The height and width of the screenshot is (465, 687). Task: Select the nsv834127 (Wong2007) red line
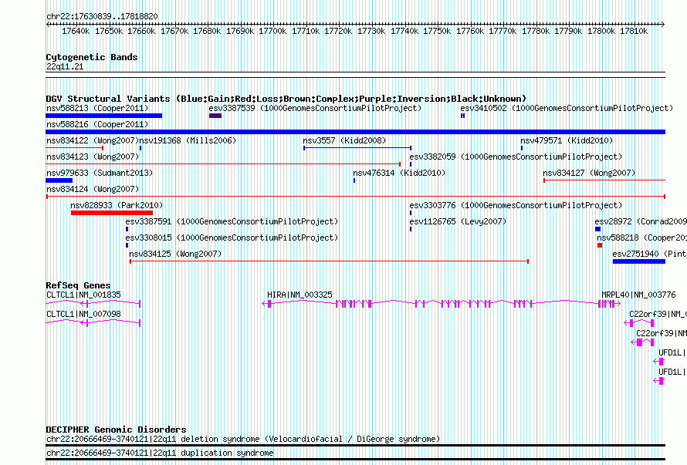pyautogui.click(x=604, y=180)
